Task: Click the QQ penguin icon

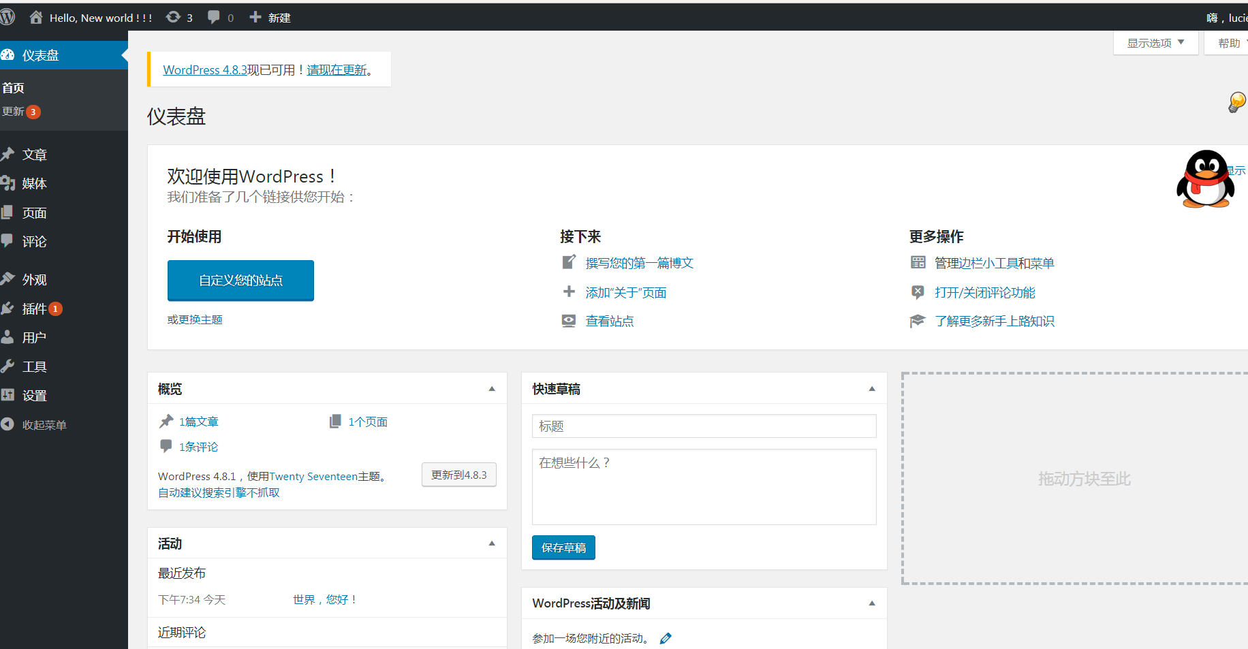Action: (x=1205, y=178)
